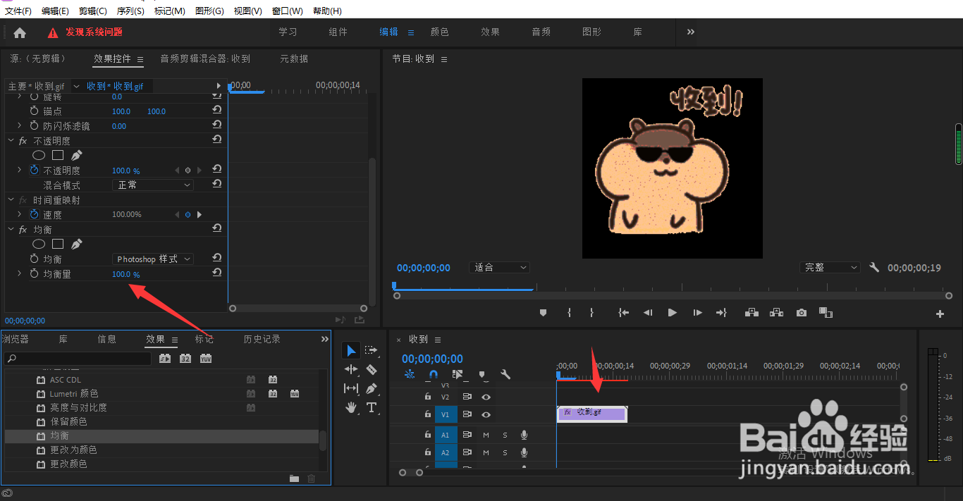The image size is (963, 501).
Task: Click the 均衡量 100.0 % value
Action: point(125,274)
